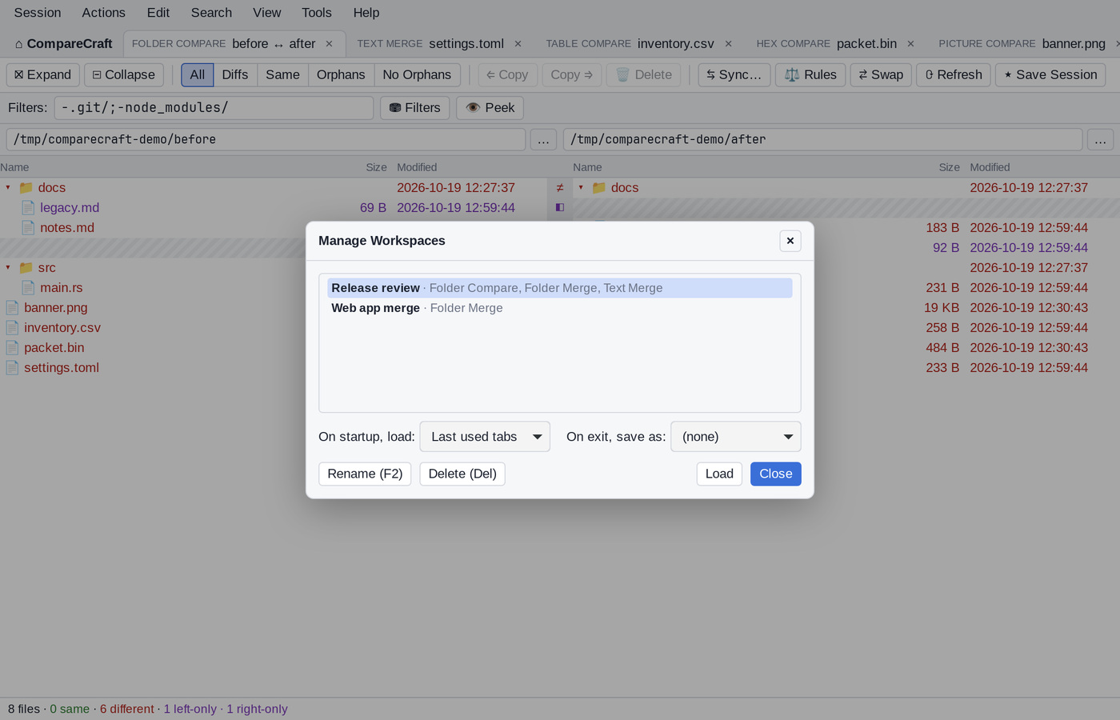1120x720 pixels.
Task: Close the packet.bin Hex Compare tab
Action: (x=910, y=44)
